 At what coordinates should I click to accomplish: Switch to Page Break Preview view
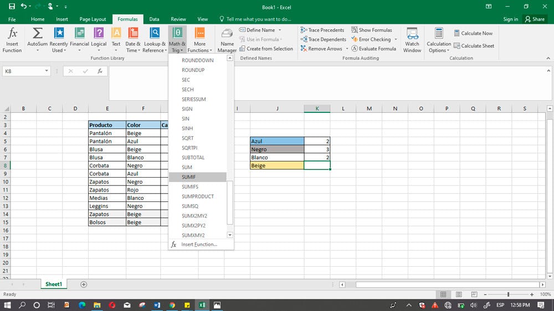pos(474,294)
